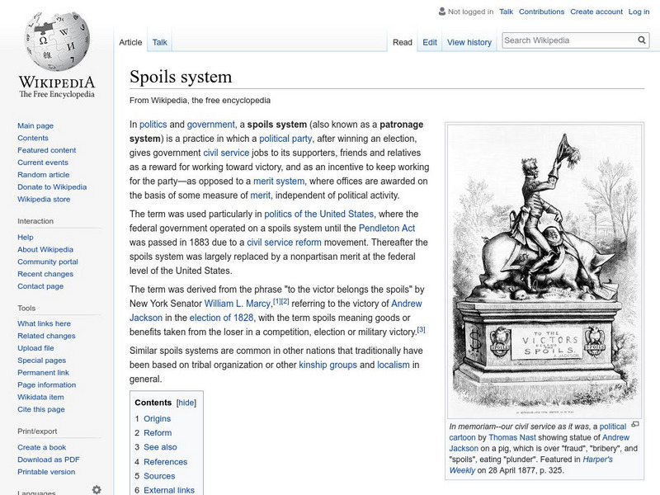This screenshot has width=660, height=495.
Task: Go to the Main page
Action: (x=36, y=125)
